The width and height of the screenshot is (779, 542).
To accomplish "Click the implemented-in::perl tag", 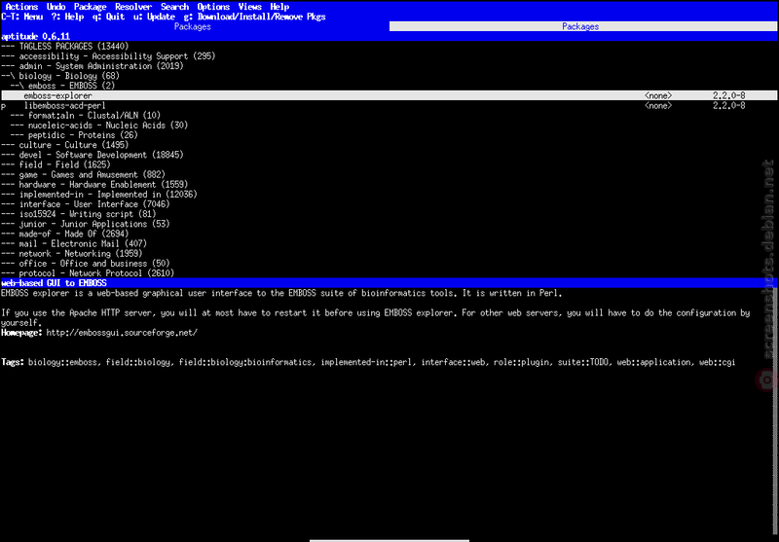I will click(366, 362).
